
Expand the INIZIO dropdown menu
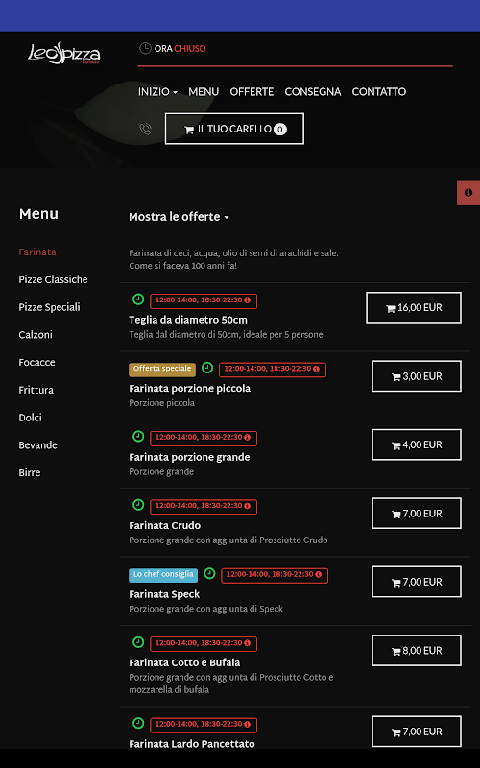click(157, 91)
